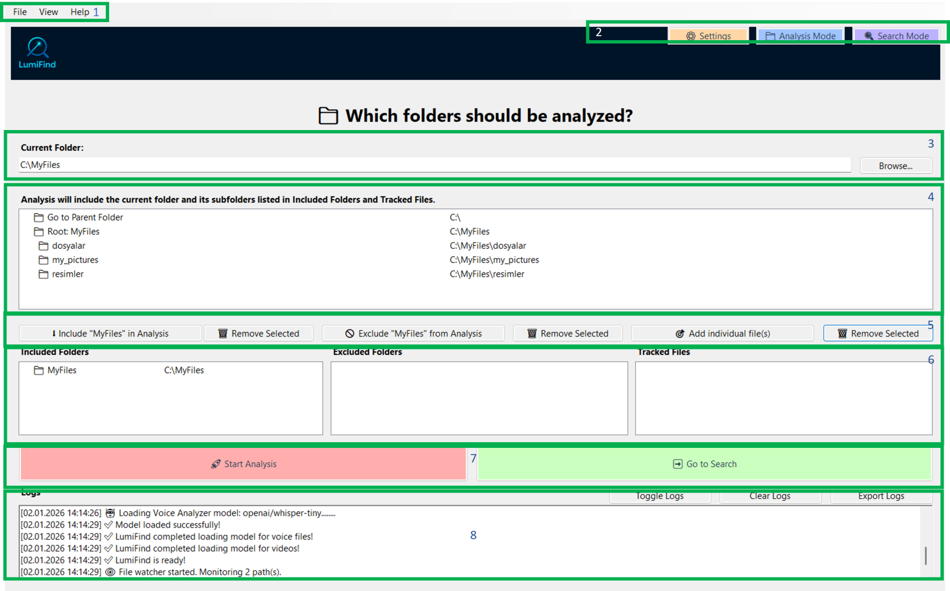
Task: Click the gear icon on Settings
Action: pyautogui.click(x=690, y=36)
